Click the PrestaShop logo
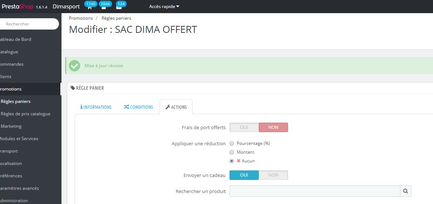Viewport: 433px width, 204px height. pyautogui.click(x=17, y=6)
